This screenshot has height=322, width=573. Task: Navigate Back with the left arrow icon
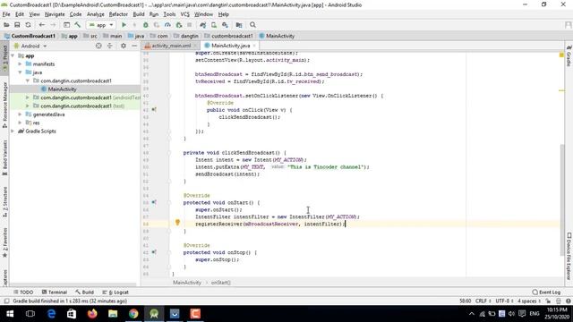coord(42,25)
